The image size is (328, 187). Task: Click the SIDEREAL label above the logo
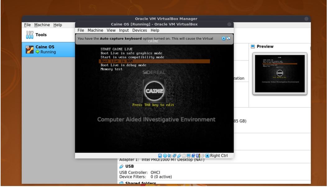click(154, 72)
